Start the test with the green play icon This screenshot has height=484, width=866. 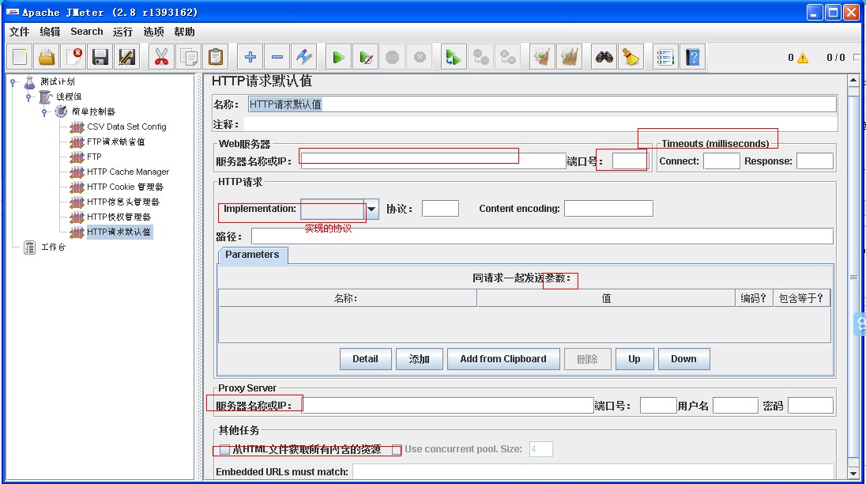click(338, 57)
